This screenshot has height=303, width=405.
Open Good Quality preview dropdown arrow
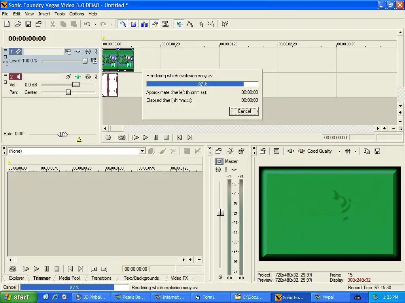coord(339,151)
